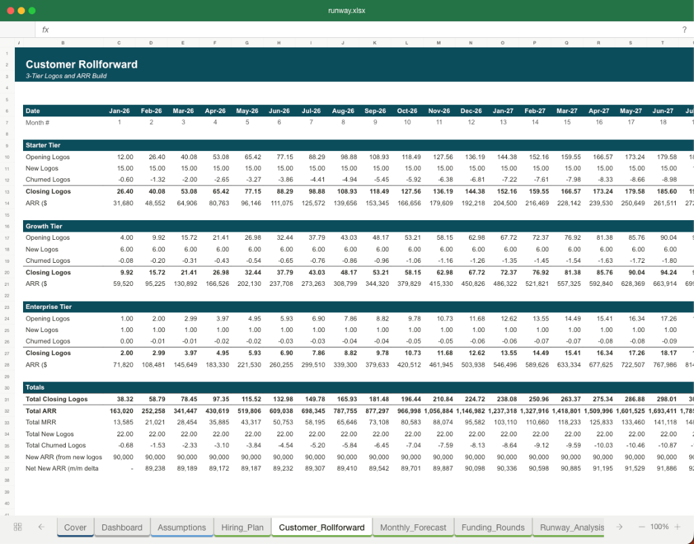694x544 pixels.
Task: Click Total New Logos label
Action: [x=49, y=434]
